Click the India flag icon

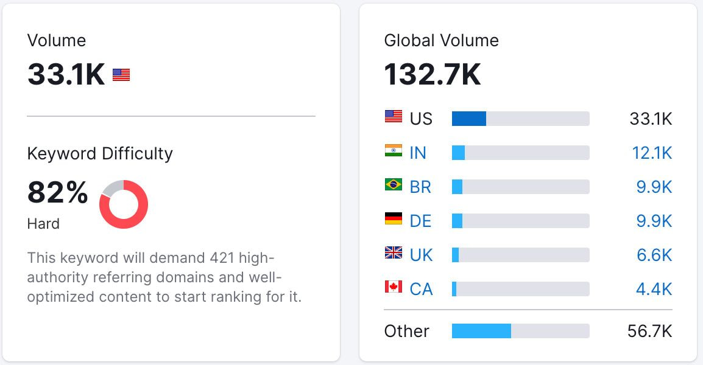(394, 150)
